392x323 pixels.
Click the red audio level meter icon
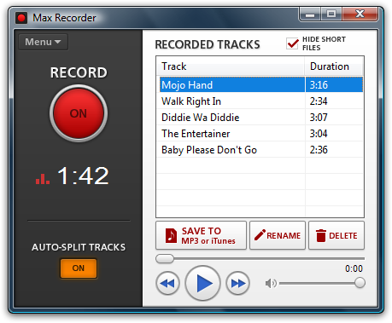coord(43,179)
